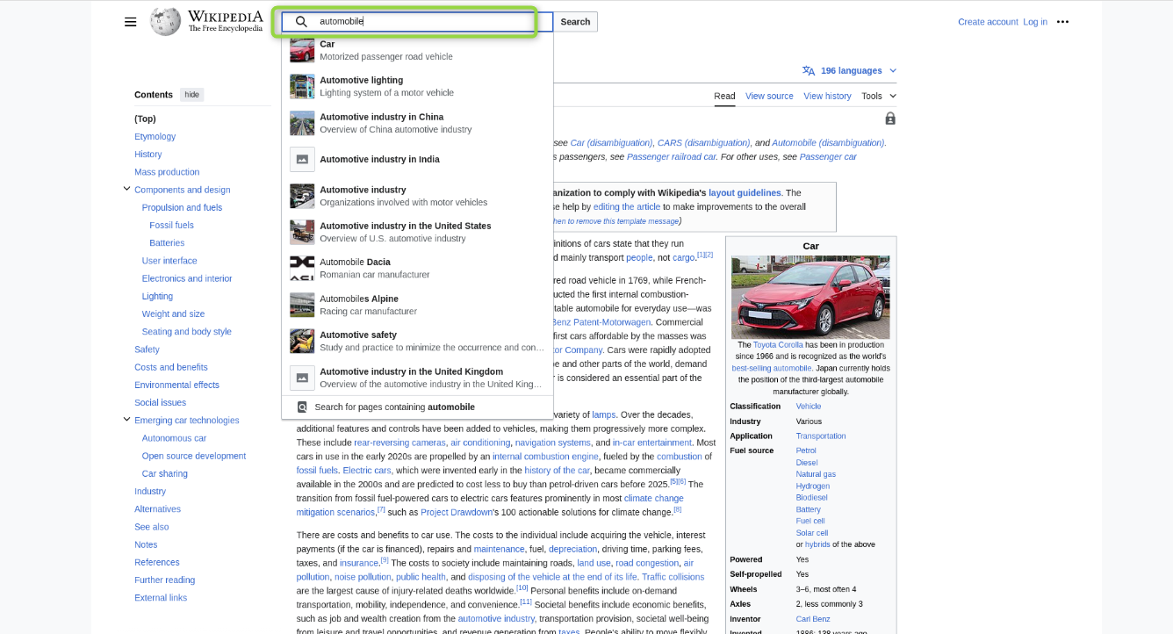The height and width of the screenshot is (634, 1173).
Task: Collapse Emerging car technologies section
Action: click(126, 420)
